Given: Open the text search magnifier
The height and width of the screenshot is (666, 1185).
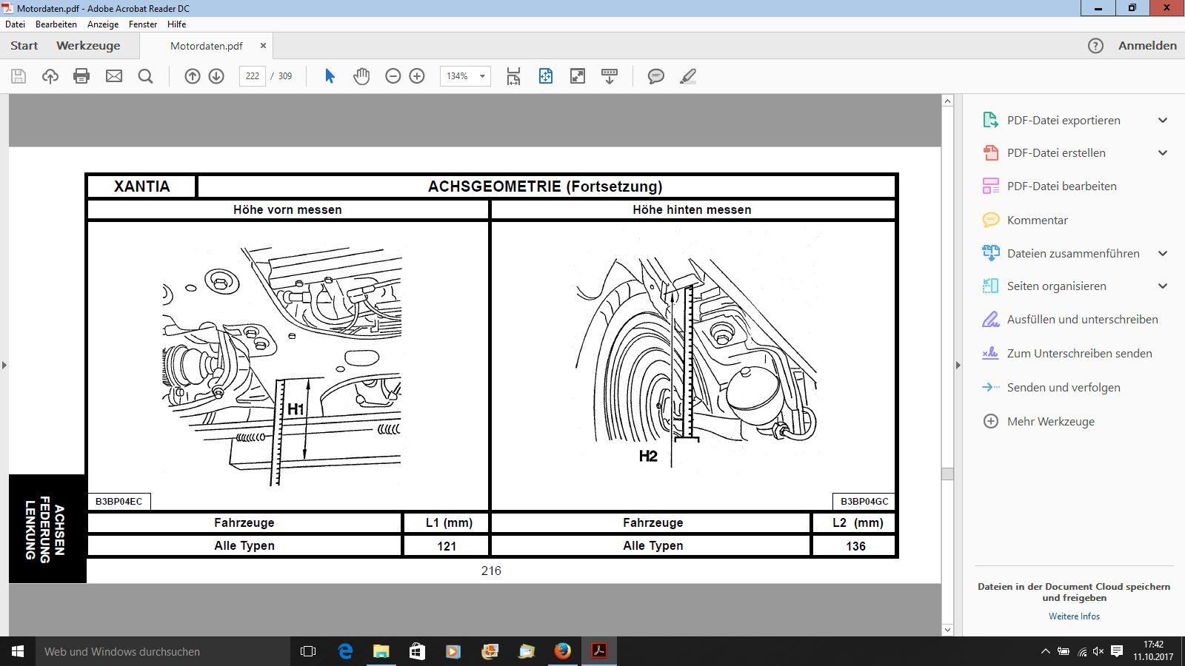Looking at the screenshot, I should point(146,76).
